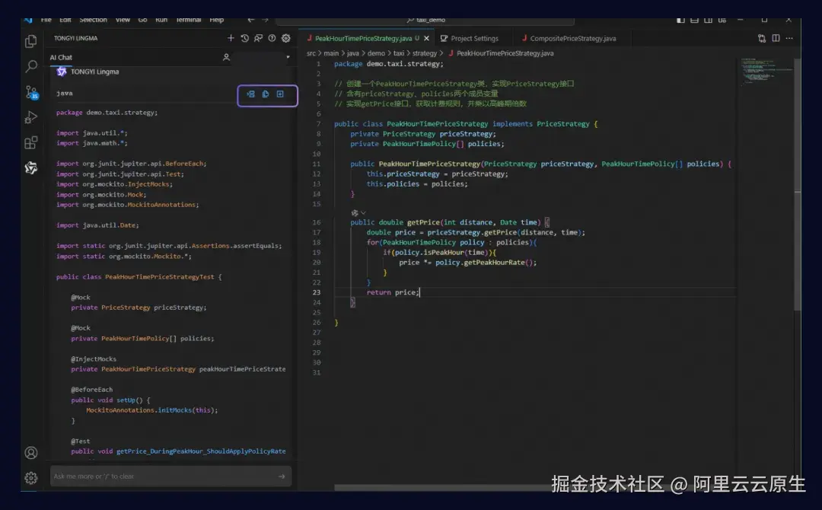This screenshot has height=510, width=822.
Task: Open editor more actions ellipsis
Action: [x=789, y=38]
